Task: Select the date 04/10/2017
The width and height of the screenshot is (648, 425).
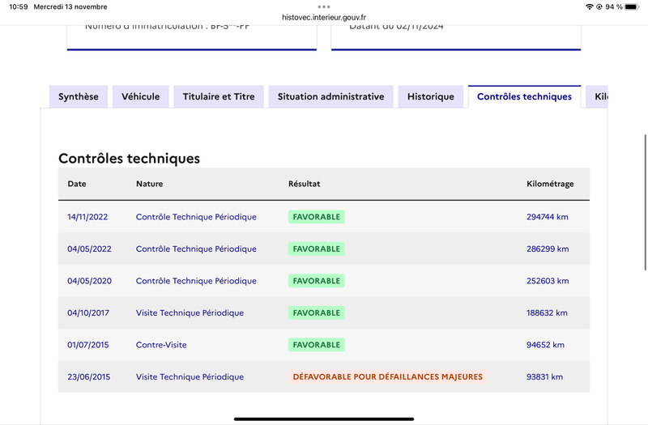Action: tap(88, 313)
